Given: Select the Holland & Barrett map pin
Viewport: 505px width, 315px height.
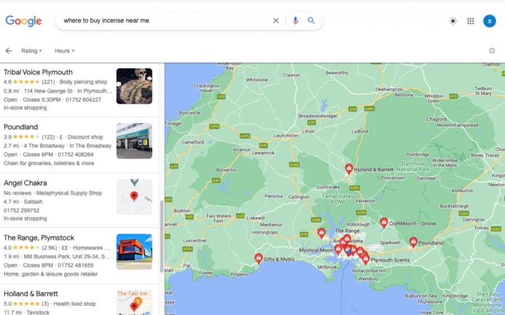Looking at the screenshot, I should click(348, 168).
